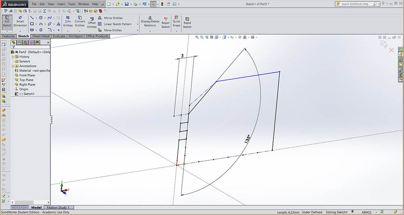Pick the Ellipse sketch tool
The height and width of the screenshot is (215, 404).
[50, 24]
